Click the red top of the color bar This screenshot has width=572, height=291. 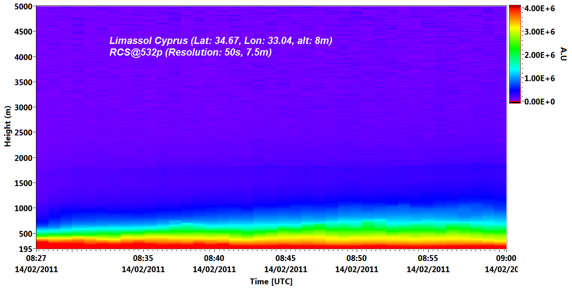click(x=514, y=9)
